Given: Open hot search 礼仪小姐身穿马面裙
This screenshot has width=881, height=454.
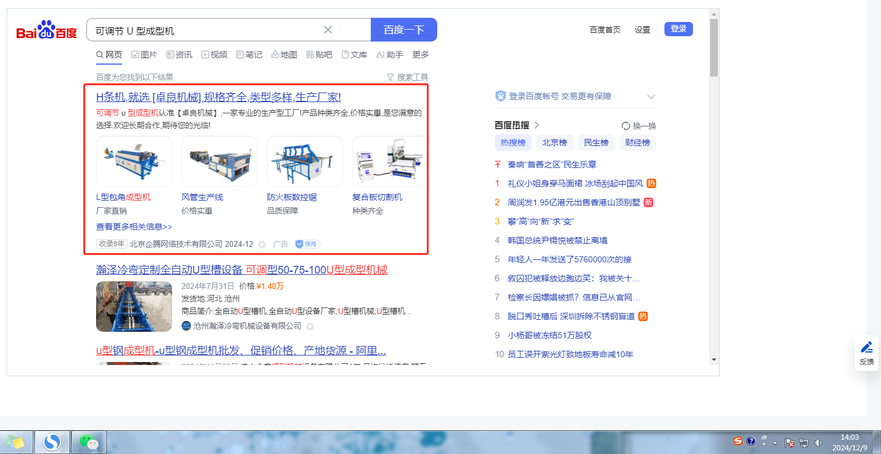Looking at the screenshot, I should pos(575,183).
